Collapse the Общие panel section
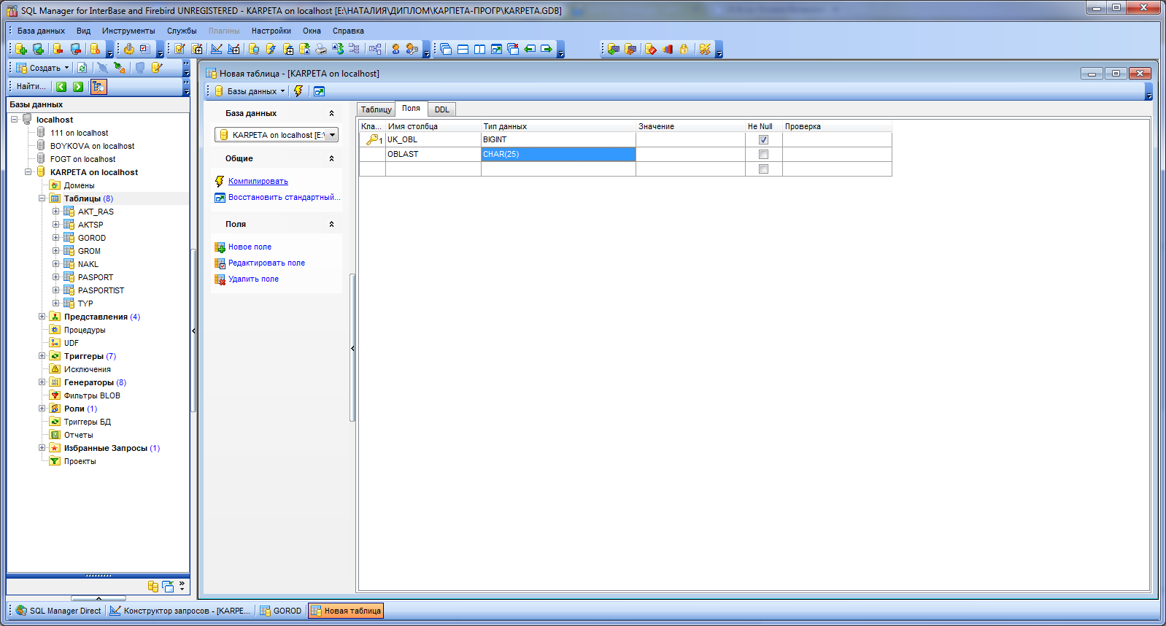This screenshot has width=1166, height=626. [331, 158]
